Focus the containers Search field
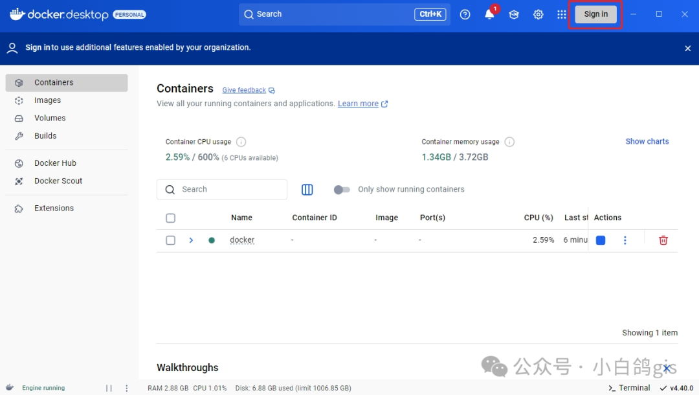Screen dimensions: 699x395 pos(222,190)
